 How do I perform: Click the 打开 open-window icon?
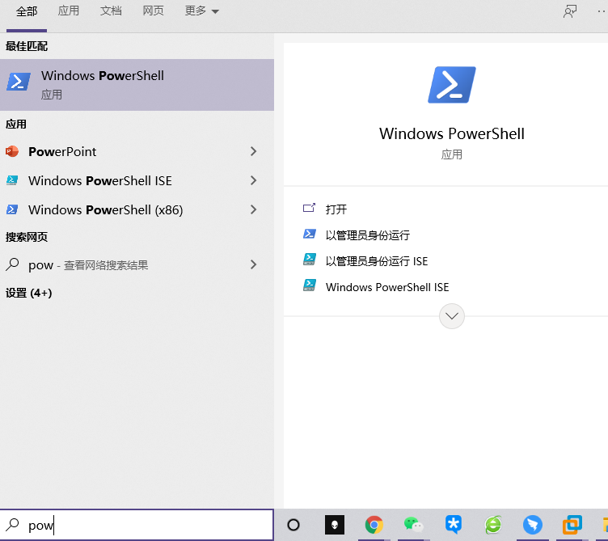pos(309,209)
